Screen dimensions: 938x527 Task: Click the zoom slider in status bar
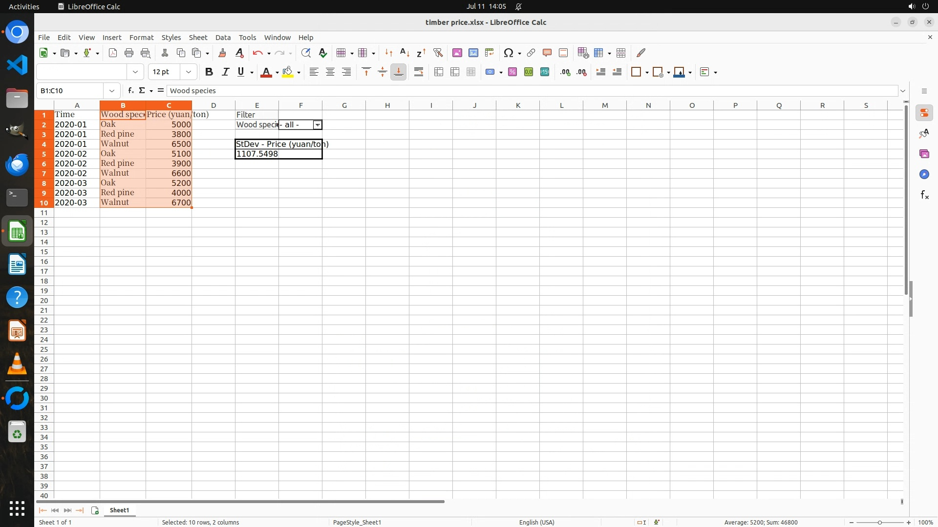click(879, 523)
